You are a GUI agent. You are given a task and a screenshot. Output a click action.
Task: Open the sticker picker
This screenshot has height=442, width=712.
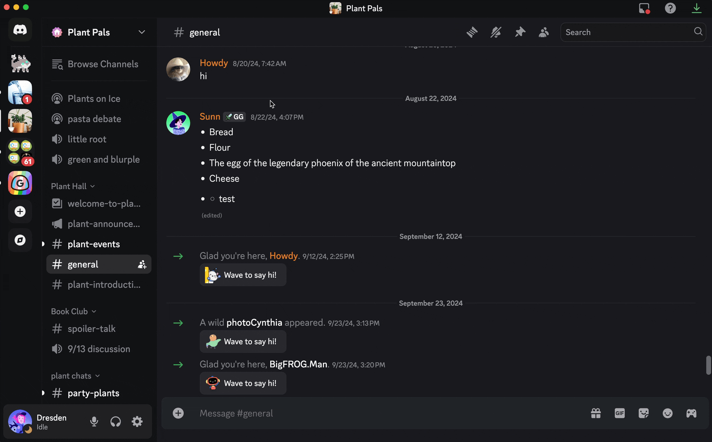coord(644,413)
